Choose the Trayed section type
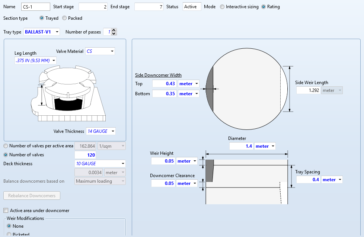 [42, 18]
